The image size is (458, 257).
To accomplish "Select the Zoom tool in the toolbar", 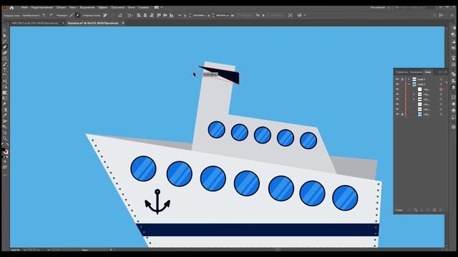I will (x=5, y=138).
